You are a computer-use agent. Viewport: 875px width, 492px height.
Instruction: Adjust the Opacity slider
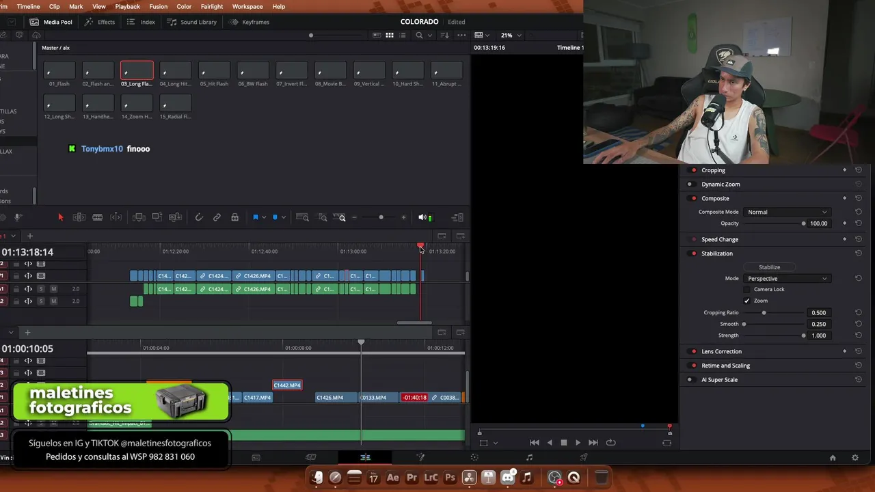774,223
